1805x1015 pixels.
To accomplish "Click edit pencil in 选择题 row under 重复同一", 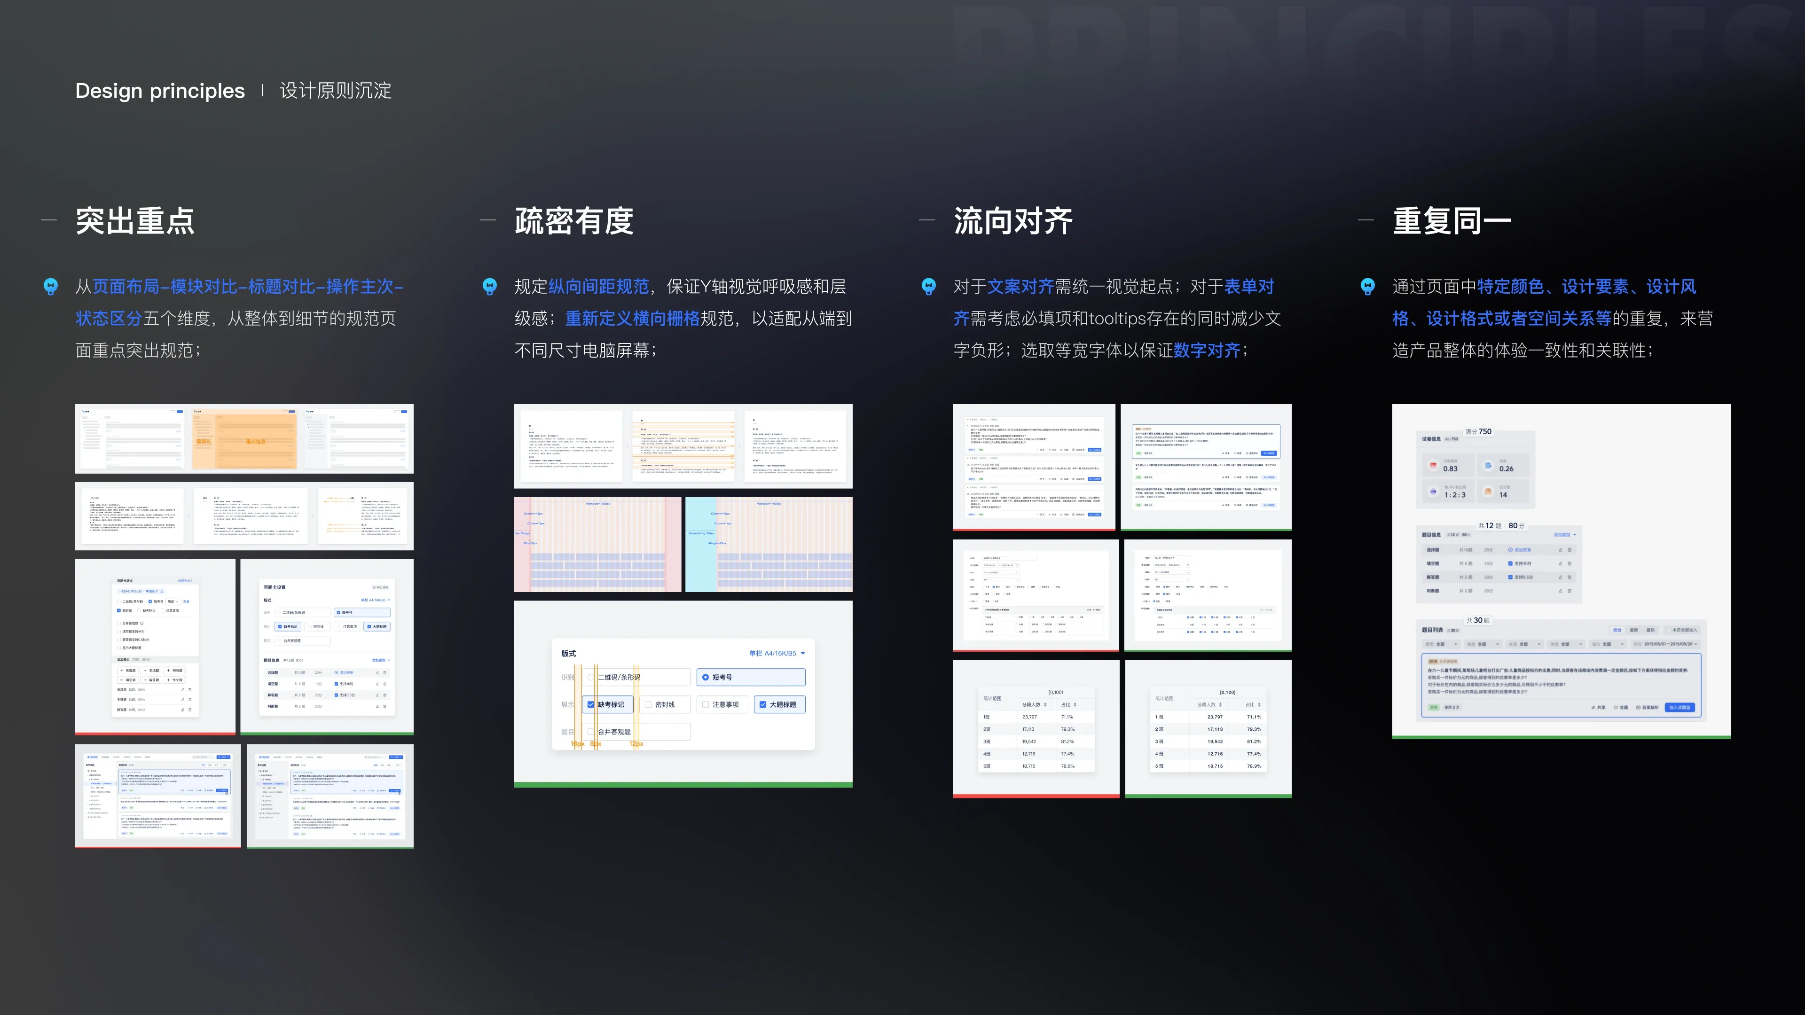I will point(1561,550).
